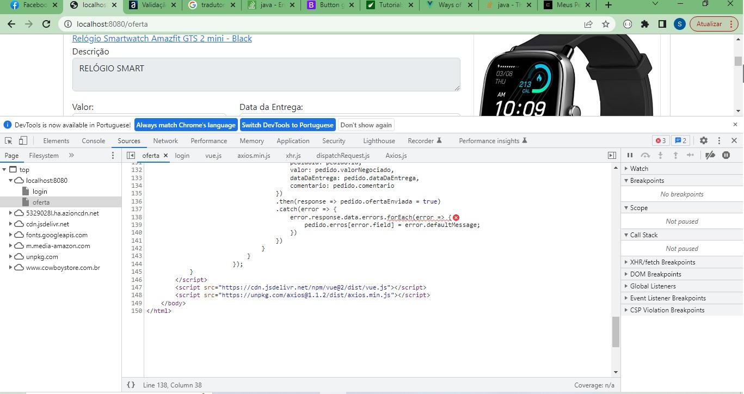The width and height of the screenshot is (744, 394).
Task: Expand fonts.googleapis.com node
Action: coord(10,235)
